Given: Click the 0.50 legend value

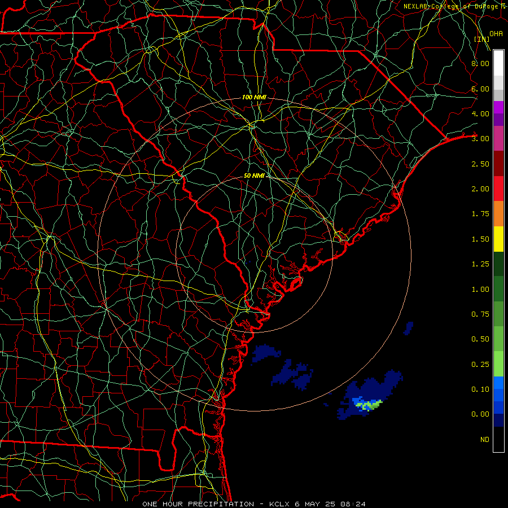Looking at the screenshot, I should [x=480, y=339].
